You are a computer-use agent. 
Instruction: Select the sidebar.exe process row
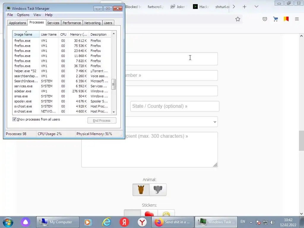[x=62, y=91]
